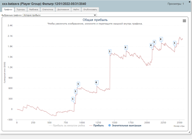Click the dollar marker at the big jump near game 1430
The image size is (192, 139).
110,52
